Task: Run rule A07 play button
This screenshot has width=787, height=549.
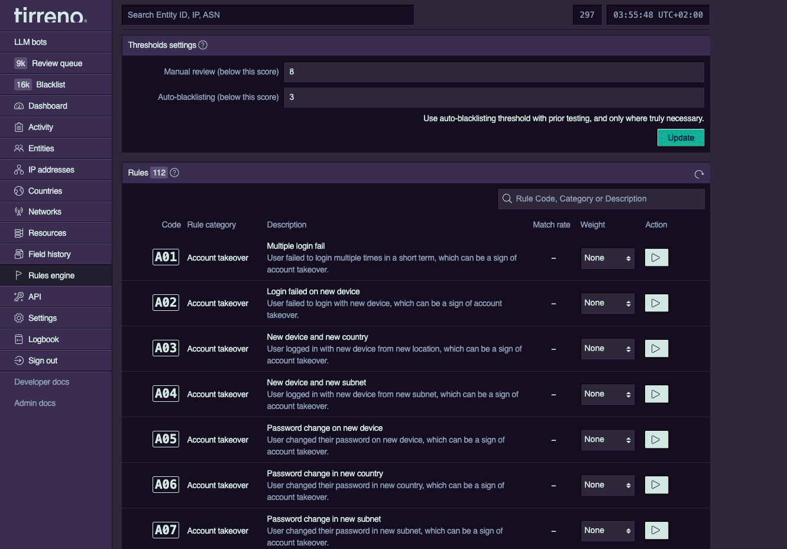Action: click(x=656, y=531)
